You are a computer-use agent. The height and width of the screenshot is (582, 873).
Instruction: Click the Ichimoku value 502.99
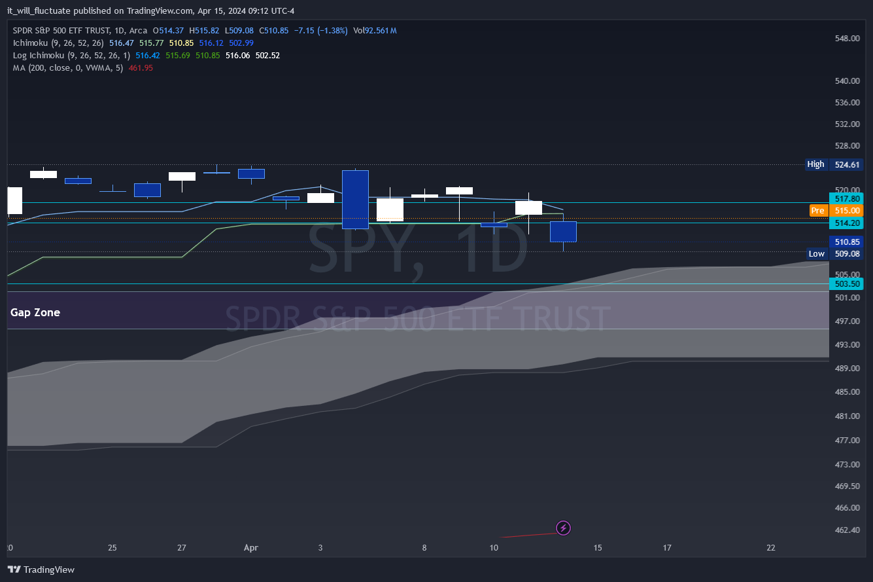click(x=241, y=43)
